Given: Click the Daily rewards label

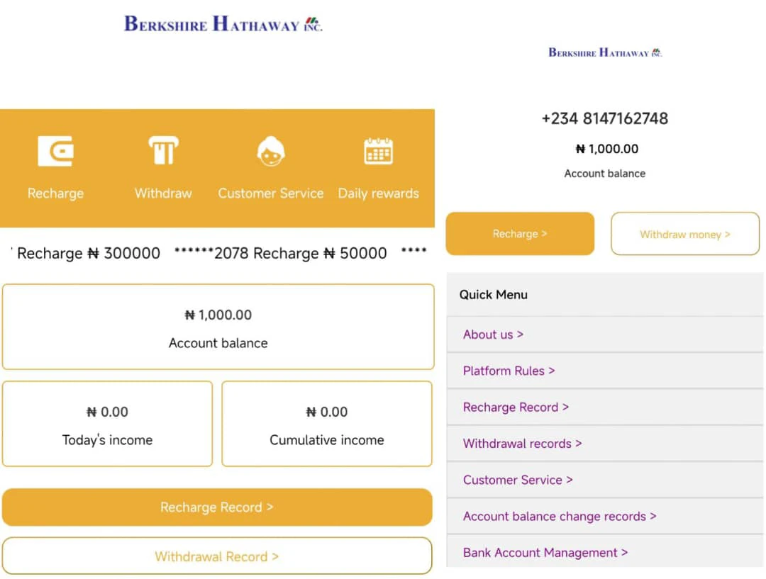Looking at the screenshot, I should (x=378, y=193).
